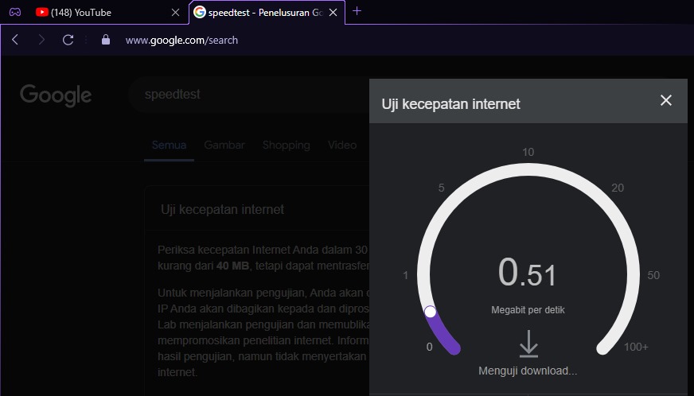
Task: Click the 5 gauge scale label
Action: tap(441, 188)
